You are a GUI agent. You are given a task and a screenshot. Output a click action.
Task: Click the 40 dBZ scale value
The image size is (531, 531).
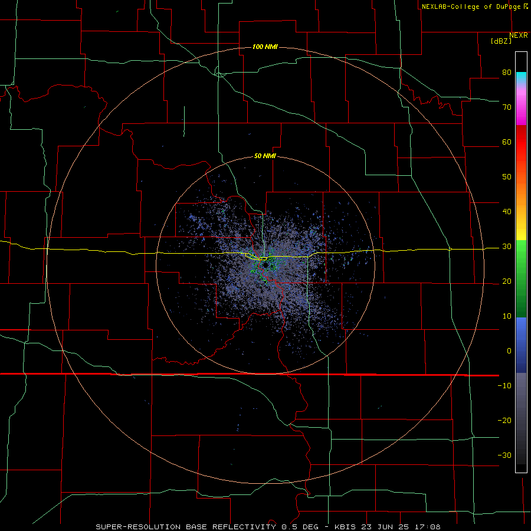[x=507, y=212]
